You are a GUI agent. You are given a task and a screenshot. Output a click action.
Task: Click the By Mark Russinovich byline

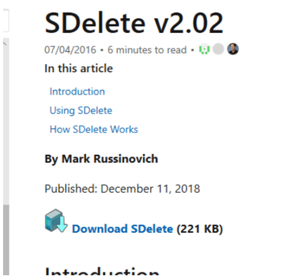pyautogui.click(x=101, y=159)
